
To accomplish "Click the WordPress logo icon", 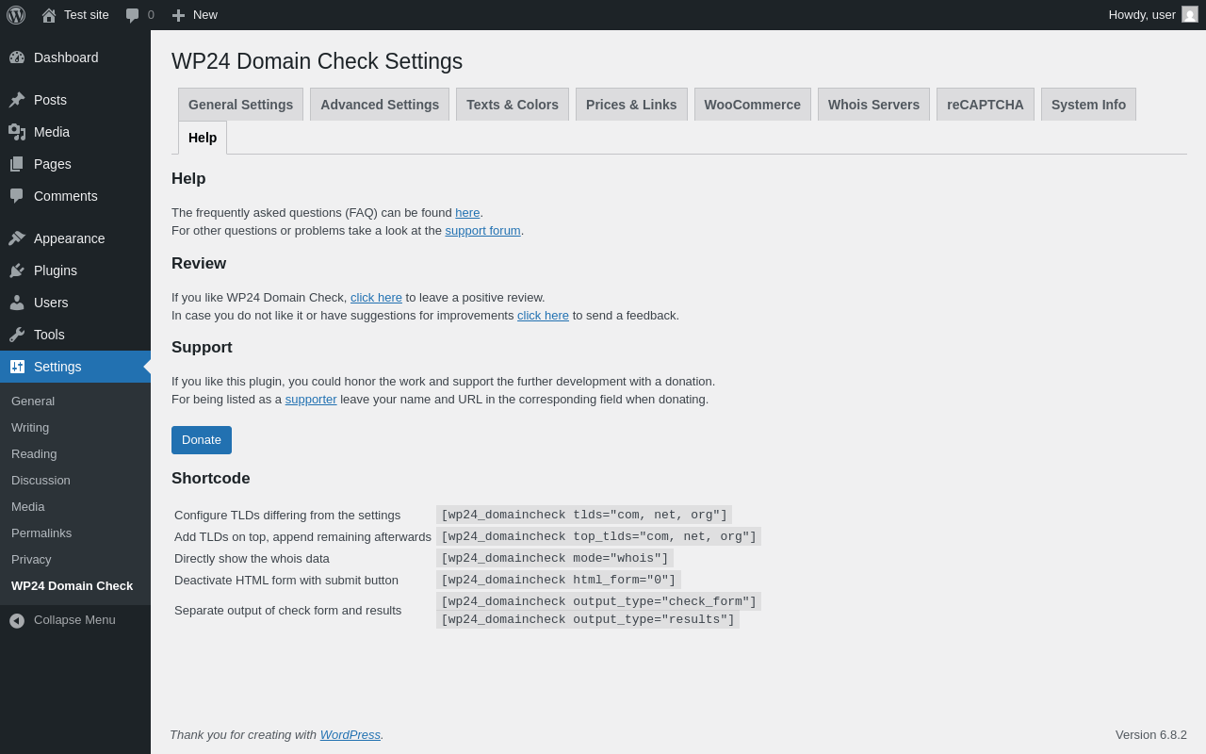I will coord(16,15).
